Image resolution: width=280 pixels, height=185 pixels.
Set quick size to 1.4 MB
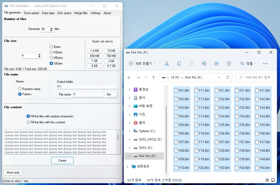[95, 51]
